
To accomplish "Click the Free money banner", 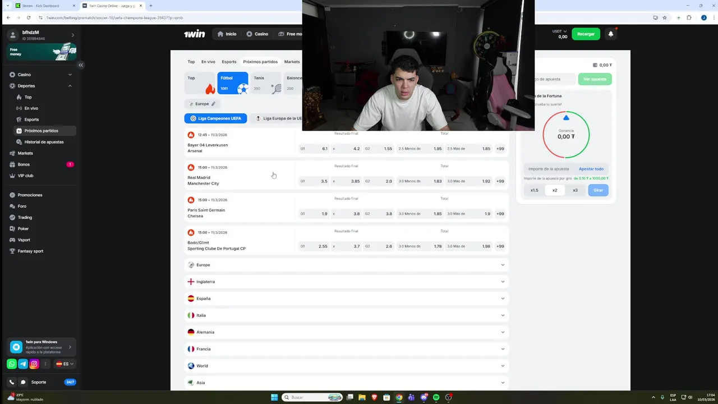I will click(x=42, y=52).
